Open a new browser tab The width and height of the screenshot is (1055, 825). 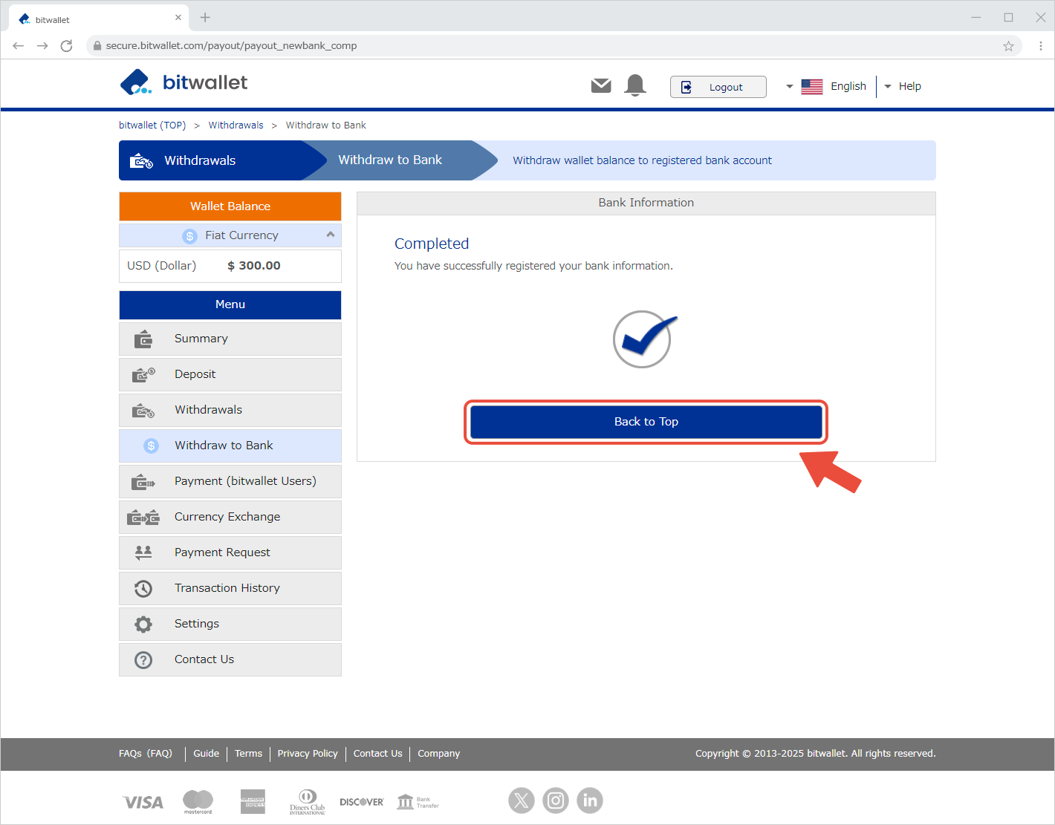205,18
